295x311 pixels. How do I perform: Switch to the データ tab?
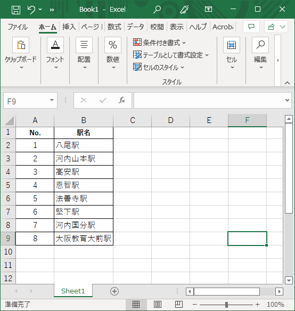[135, 27]
